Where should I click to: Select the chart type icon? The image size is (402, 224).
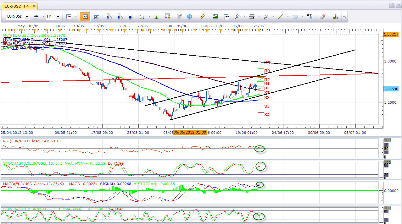[x=69, y=16]
